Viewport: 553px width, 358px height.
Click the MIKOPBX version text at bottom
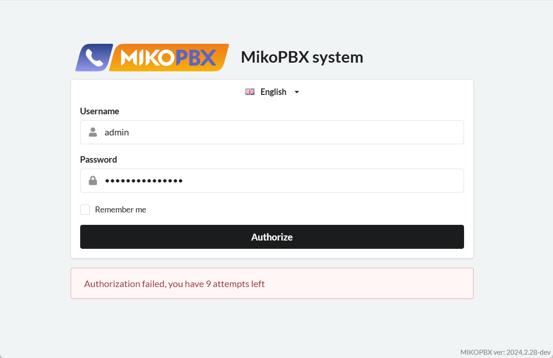click(x=505, y=352)
